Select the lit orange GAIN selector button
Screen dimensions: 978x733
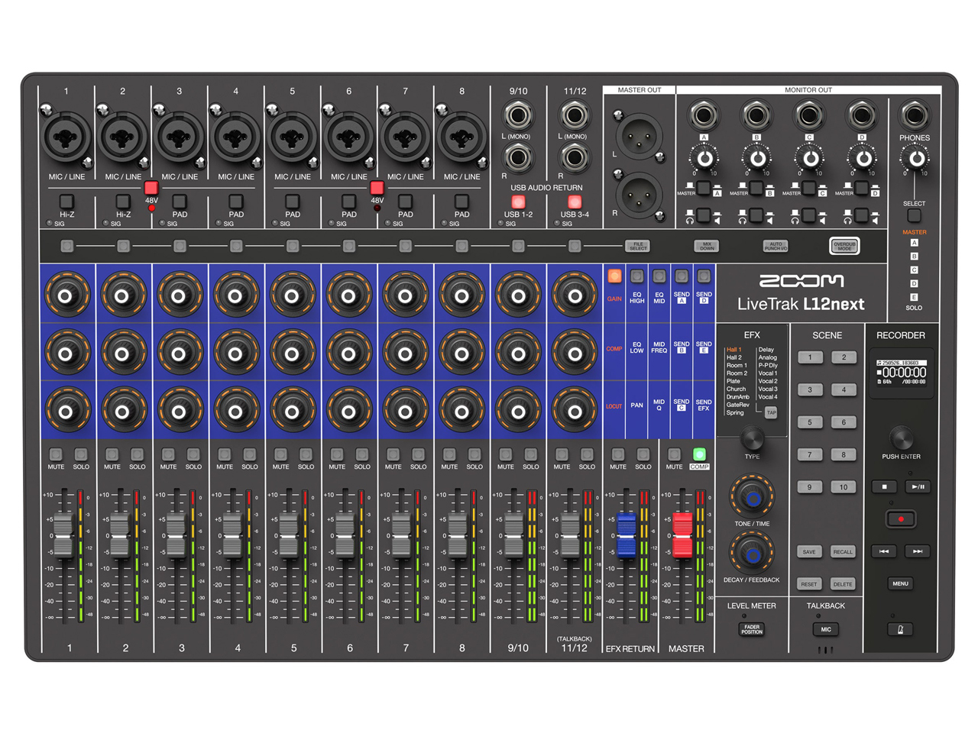click(x=614, y=276)
